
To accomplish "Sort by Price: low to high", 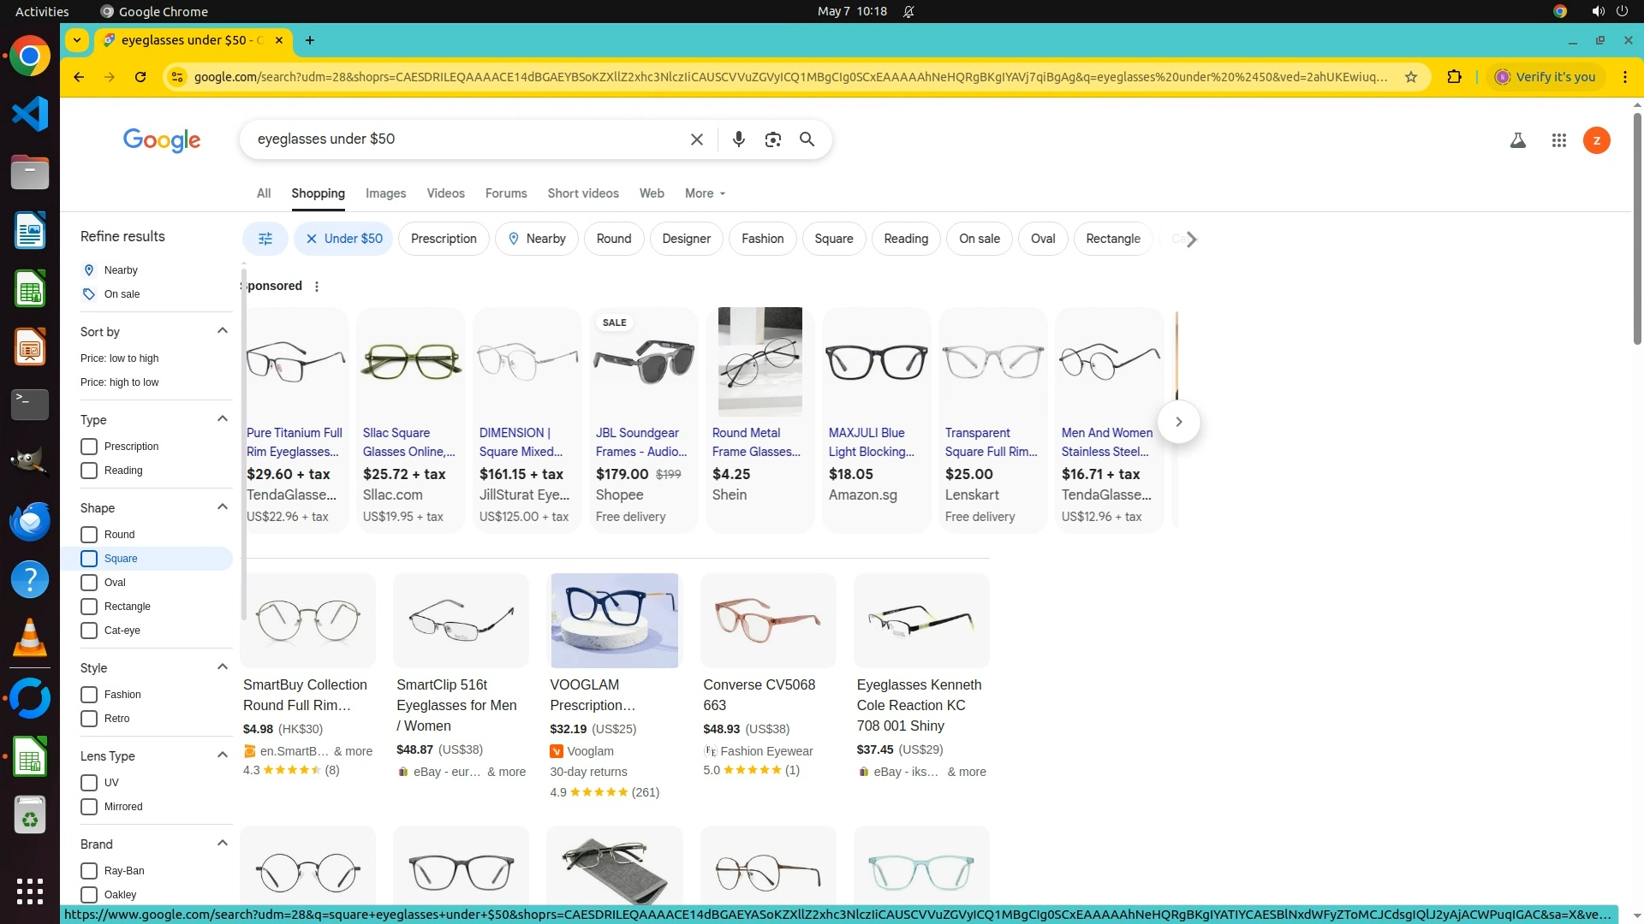I will [x=119, y=358].
